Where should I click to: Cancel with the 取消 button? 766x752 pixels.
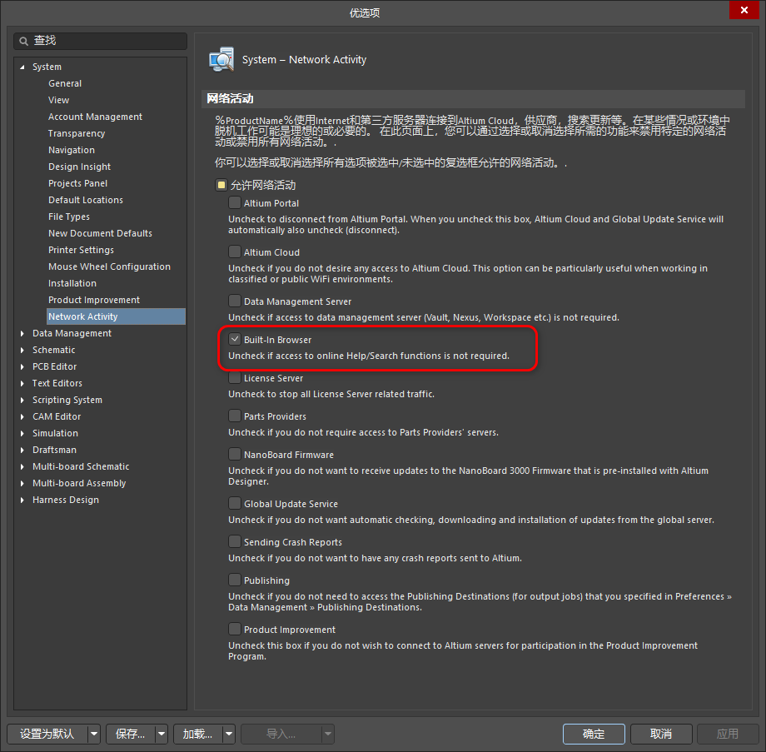coord(661,734)
